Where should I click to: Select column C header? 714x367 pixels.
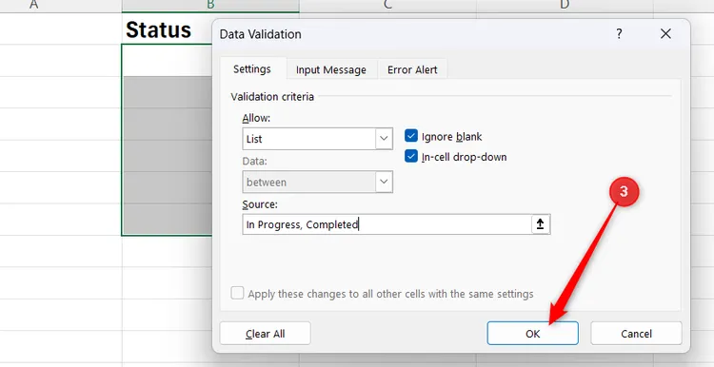388,6
